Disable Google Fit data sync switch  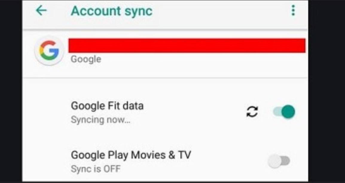[284, 112]
